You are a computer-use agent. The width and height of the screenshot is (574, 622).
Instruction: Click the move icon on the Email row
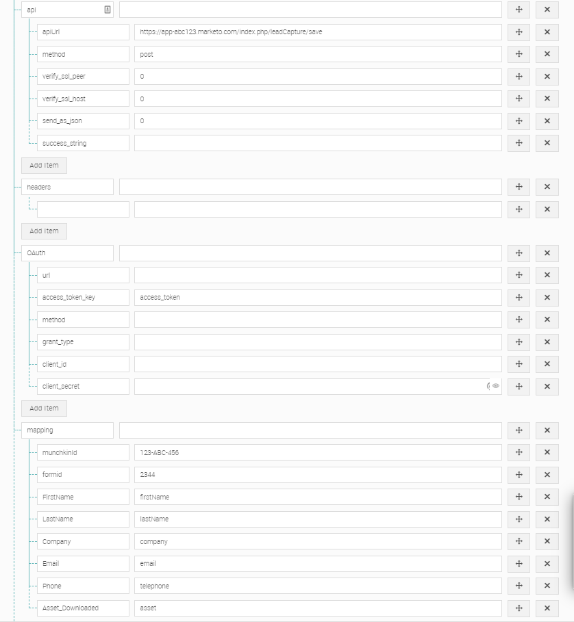pos(519,564)
